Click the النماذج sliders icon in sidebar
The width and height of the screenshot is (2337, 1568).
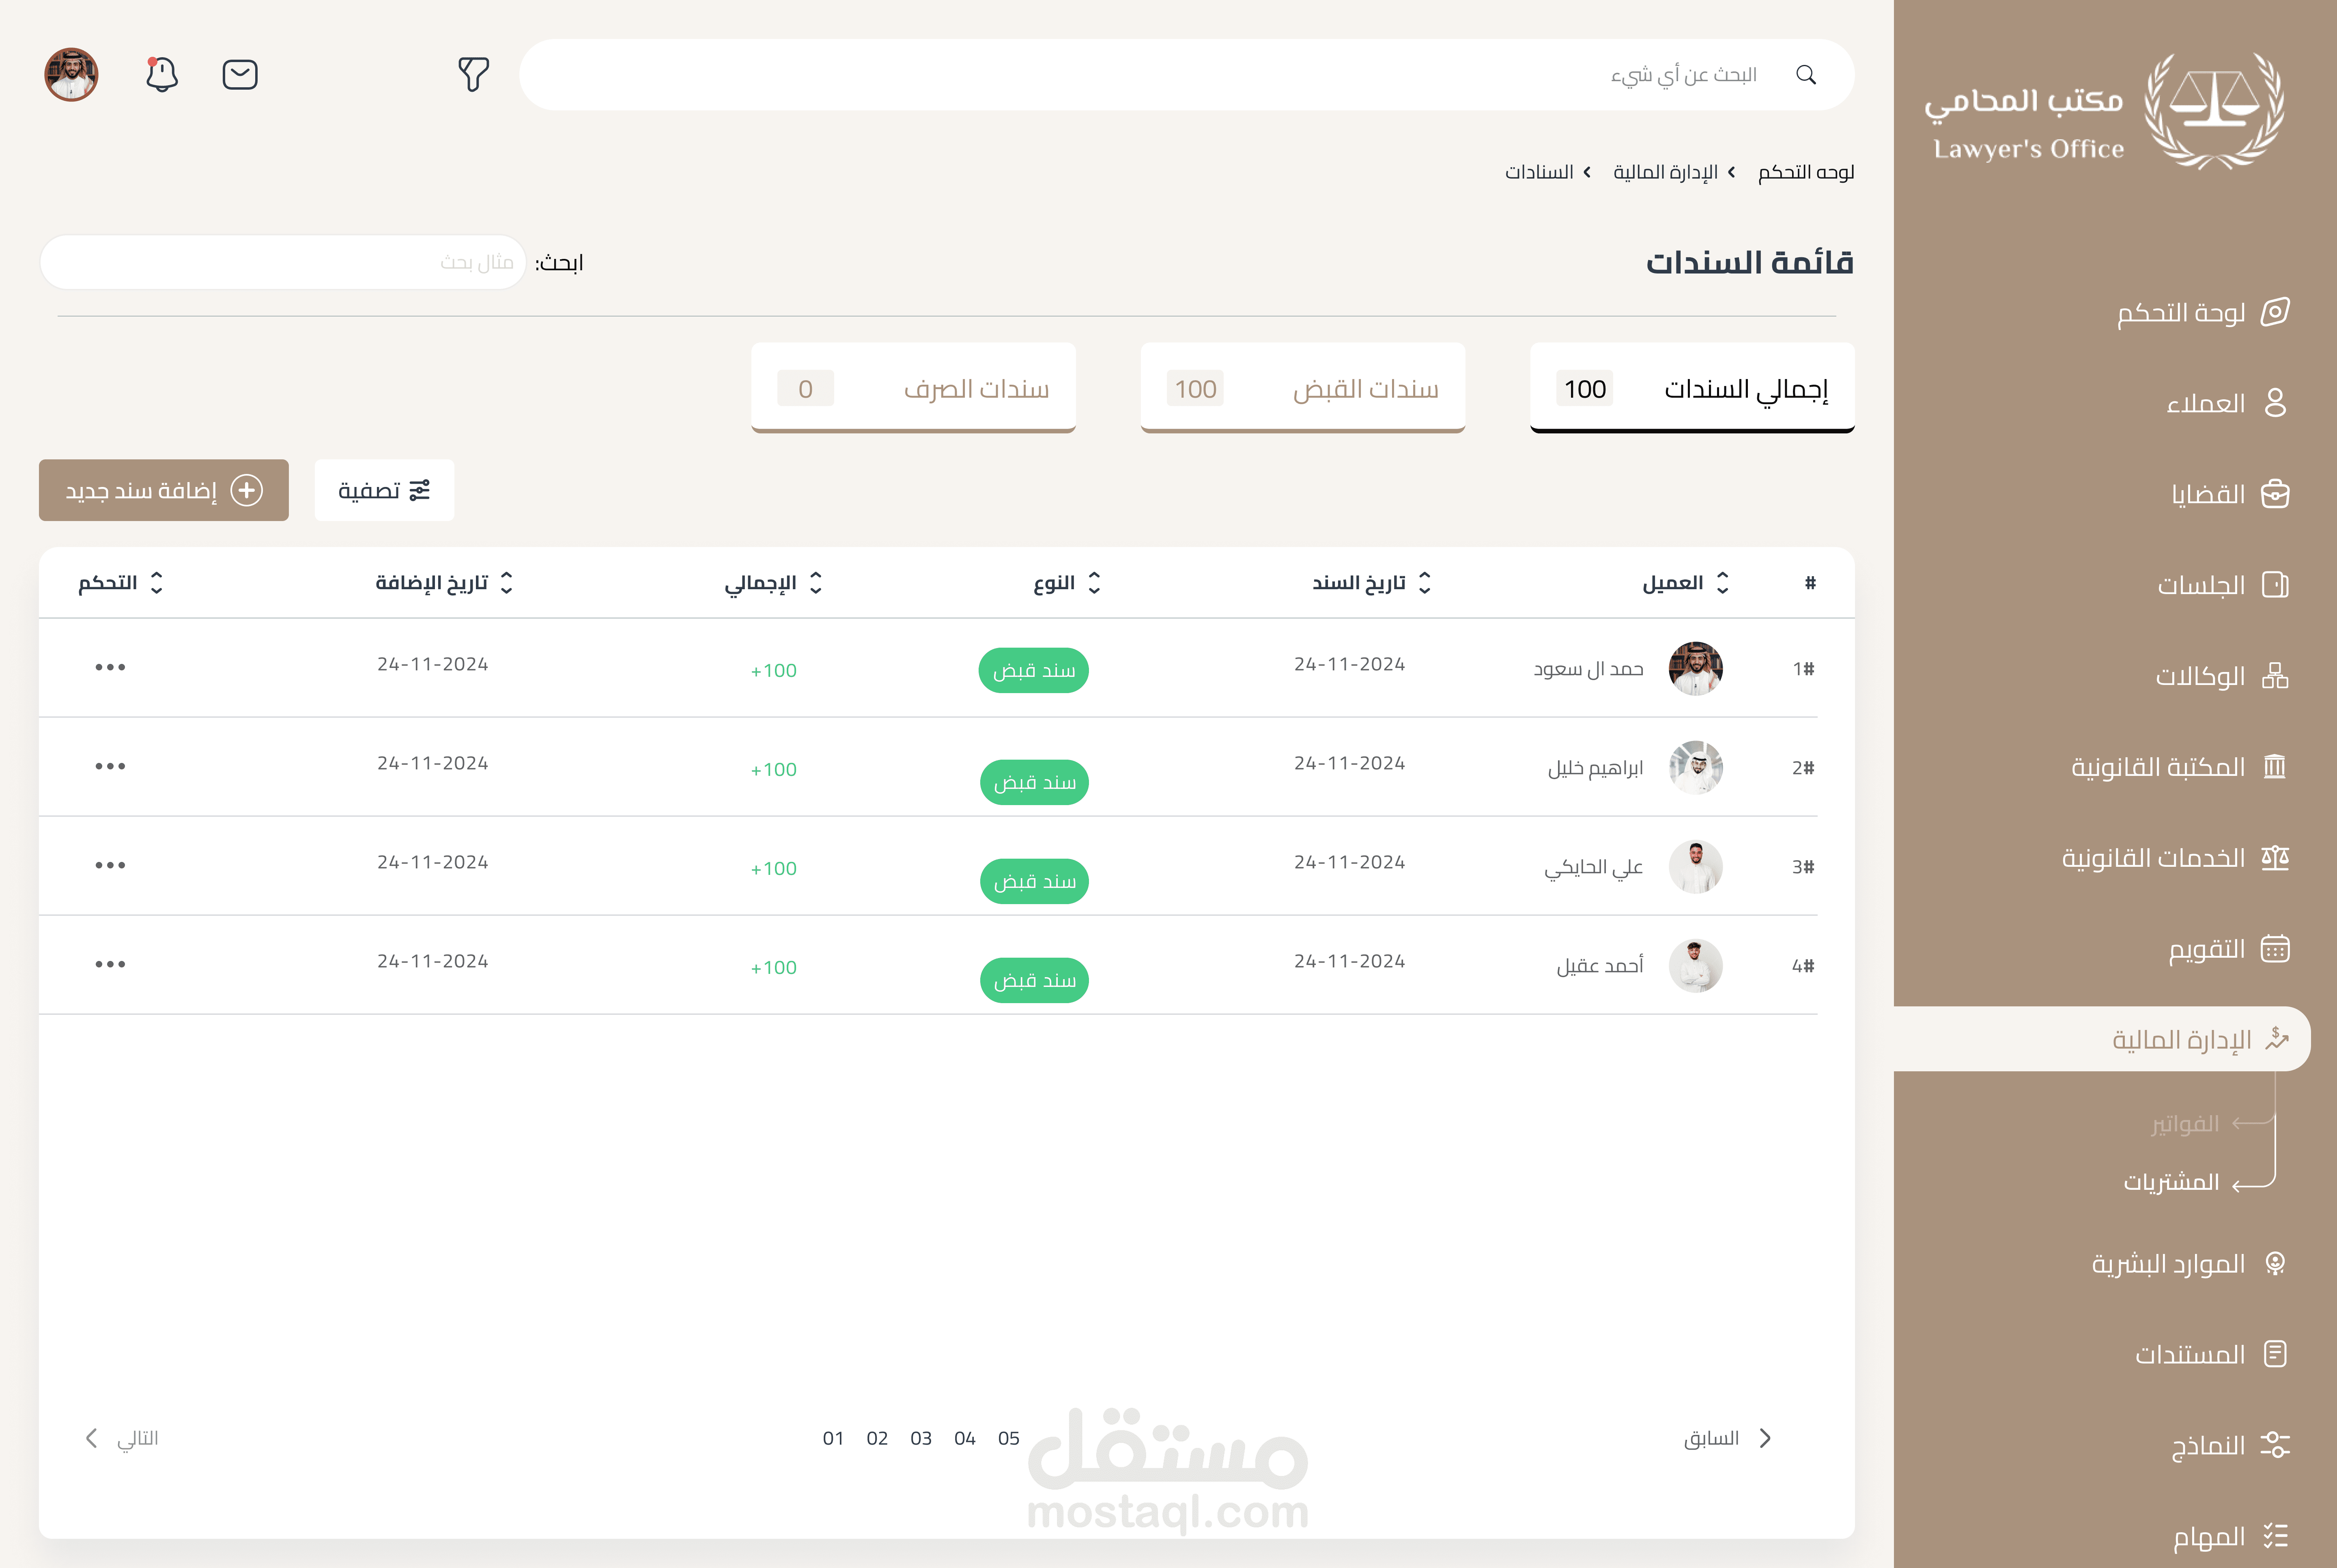coord(2275,1445)
